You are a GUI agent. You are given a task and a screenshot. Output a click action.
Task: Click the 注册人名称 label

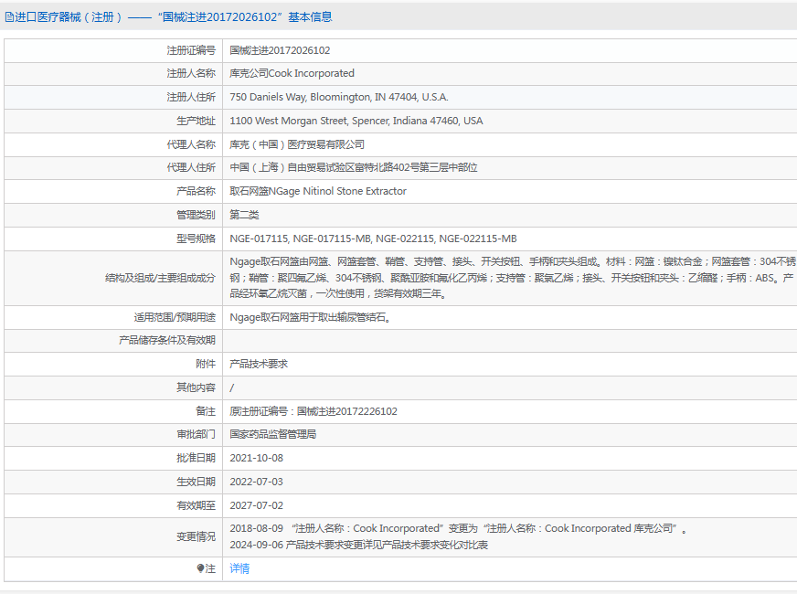[191, 74]
